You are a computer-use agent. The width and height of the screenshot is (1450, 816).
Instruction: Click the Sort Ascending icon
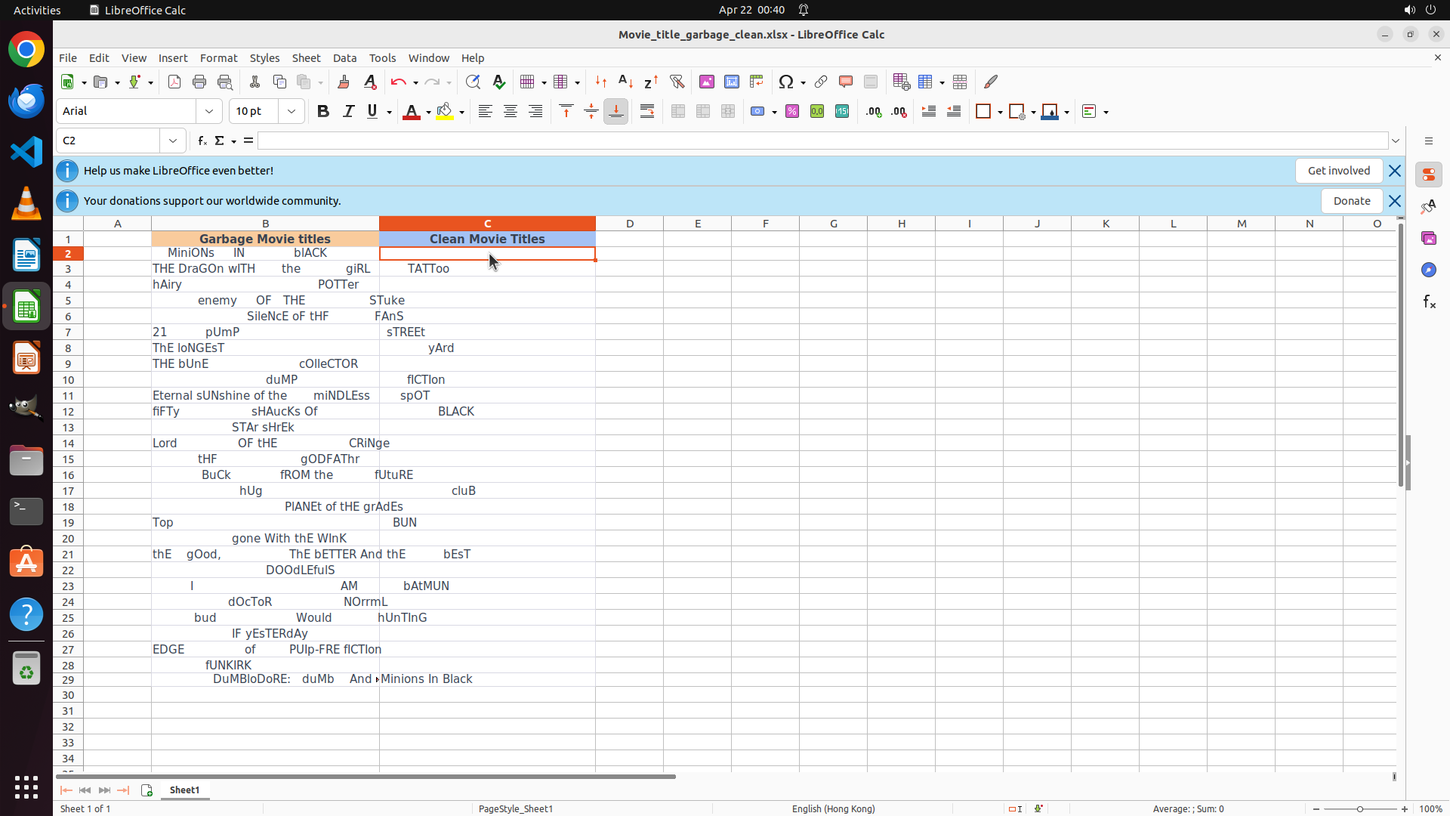(x=625, y=82)
